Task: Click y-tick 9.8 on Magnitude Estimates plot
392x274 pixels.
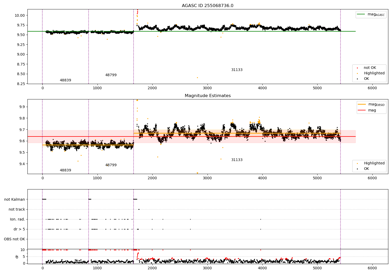Action: [22, 118]
